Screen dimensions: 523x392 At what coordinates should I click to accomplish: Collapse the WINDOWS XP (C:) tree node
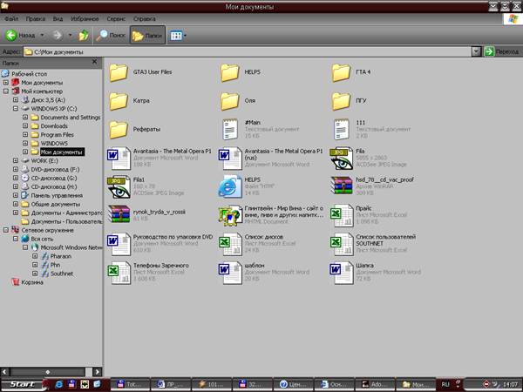[16, 108]
